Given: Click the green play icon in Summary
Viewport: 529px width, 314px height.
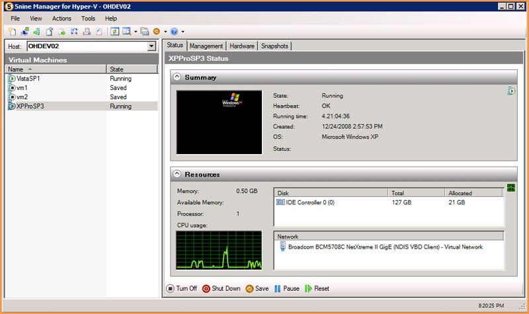Looking at the screenshot, I should (x=511, y=91).
